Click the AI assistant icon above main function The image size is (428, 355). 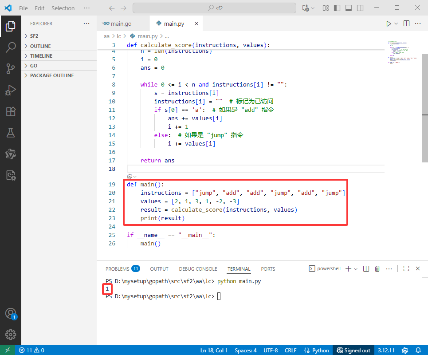coord(130,177)
